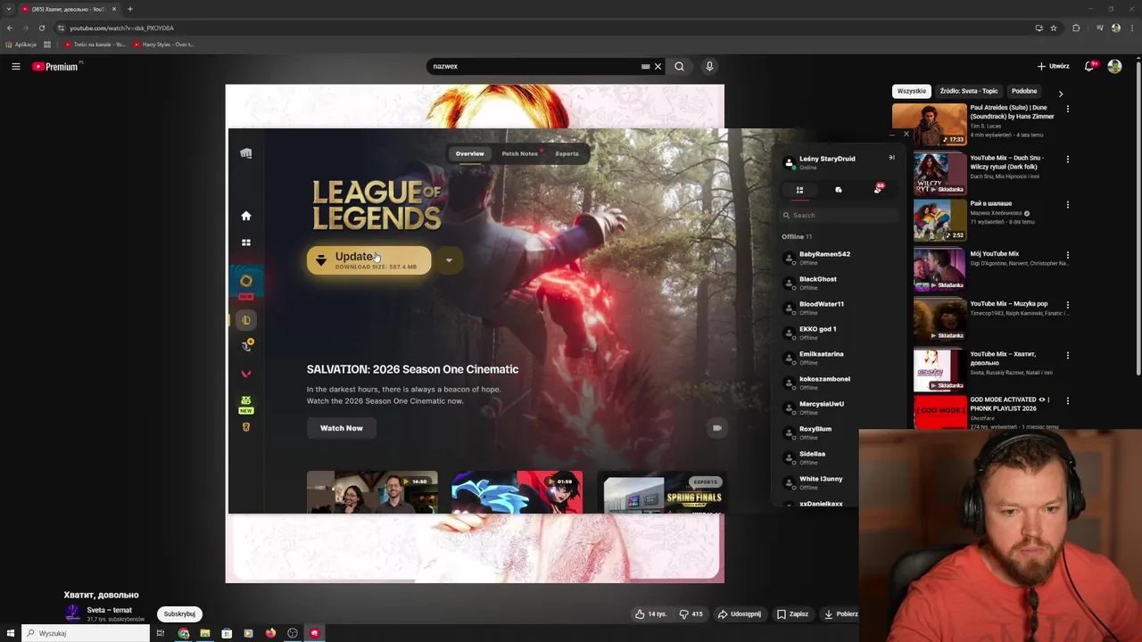Click the video camera icon on banner

click(716, 428)
